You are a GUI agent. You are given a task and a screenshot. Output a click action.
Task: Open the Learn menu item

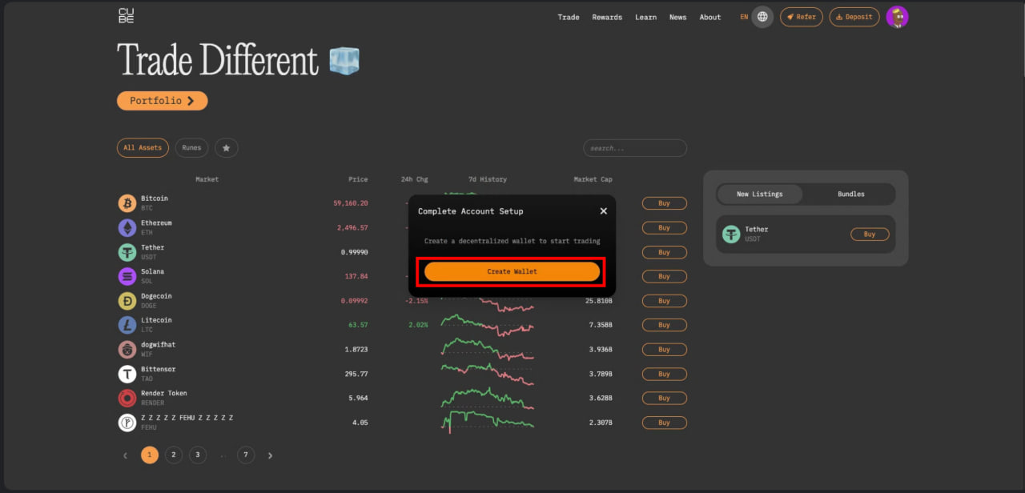[646, 17]
